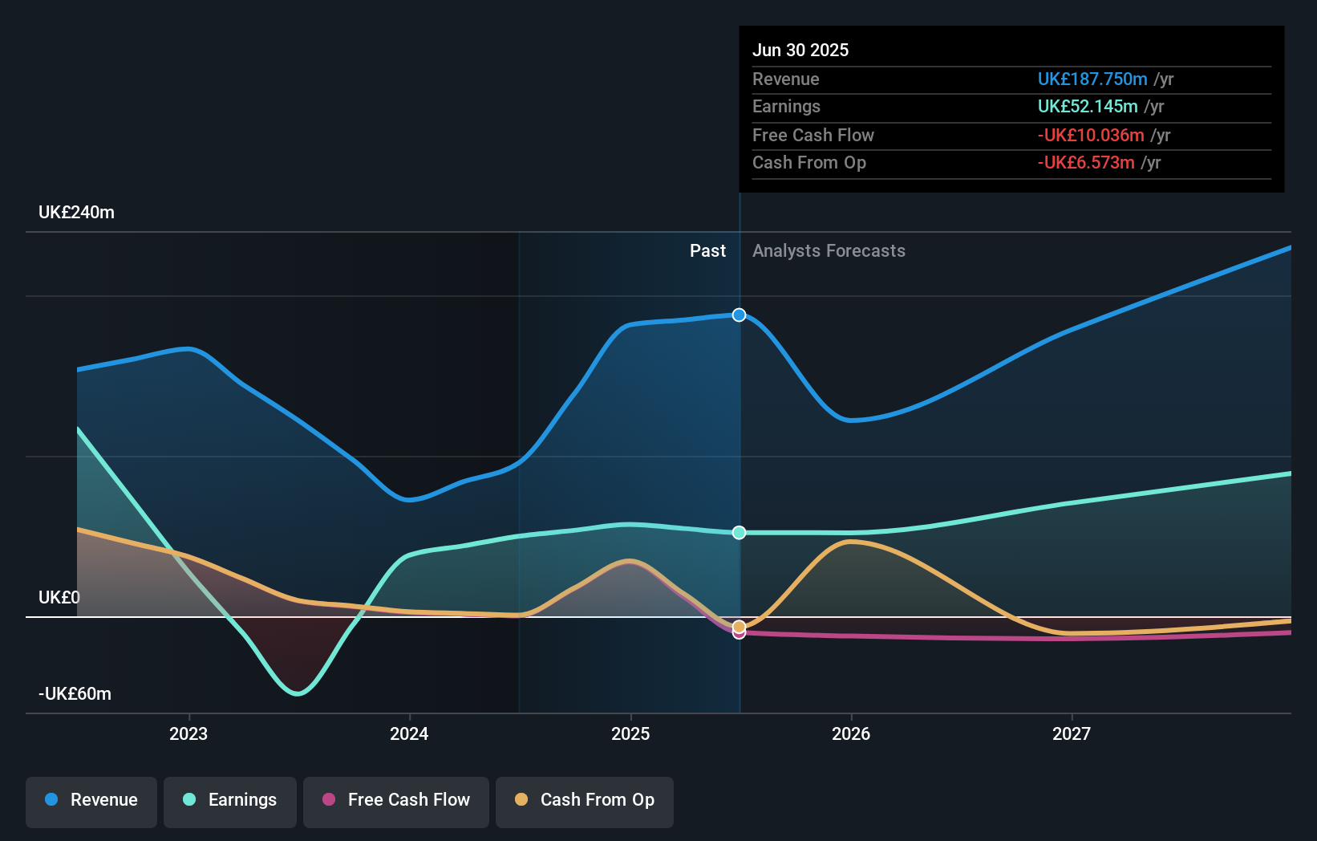
Task: Click the 2026 x-axis label
Action: click(x=851, y=733)
